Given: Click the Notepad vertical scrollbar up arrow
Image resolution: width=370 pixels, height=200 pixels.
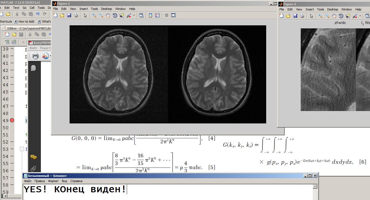Looking at the screenshot, I should pyautogui.click(x=315, y=187).
